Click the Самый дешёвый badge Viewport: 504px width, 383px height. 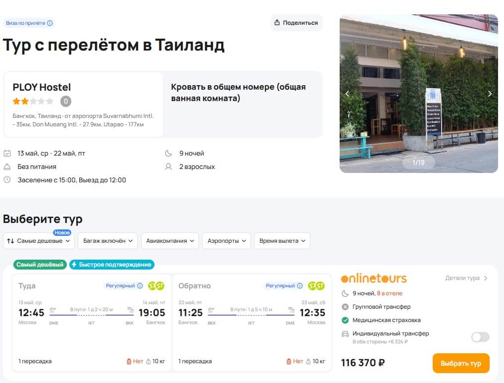click(40, 265)
